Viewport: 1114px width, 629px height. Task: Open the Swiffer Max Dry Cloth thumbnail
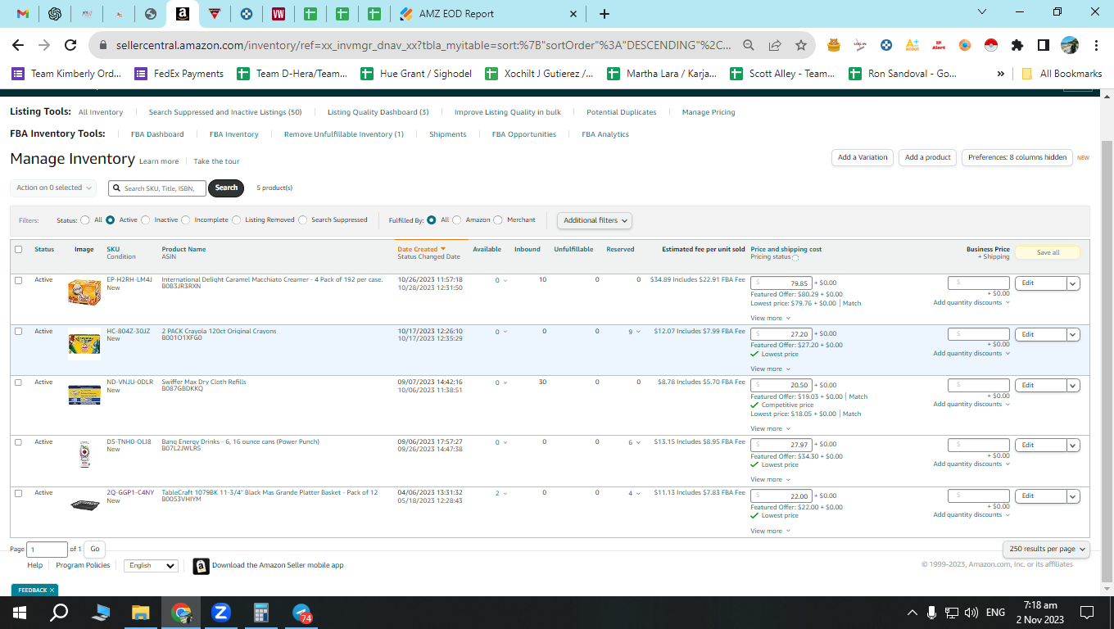84,395
